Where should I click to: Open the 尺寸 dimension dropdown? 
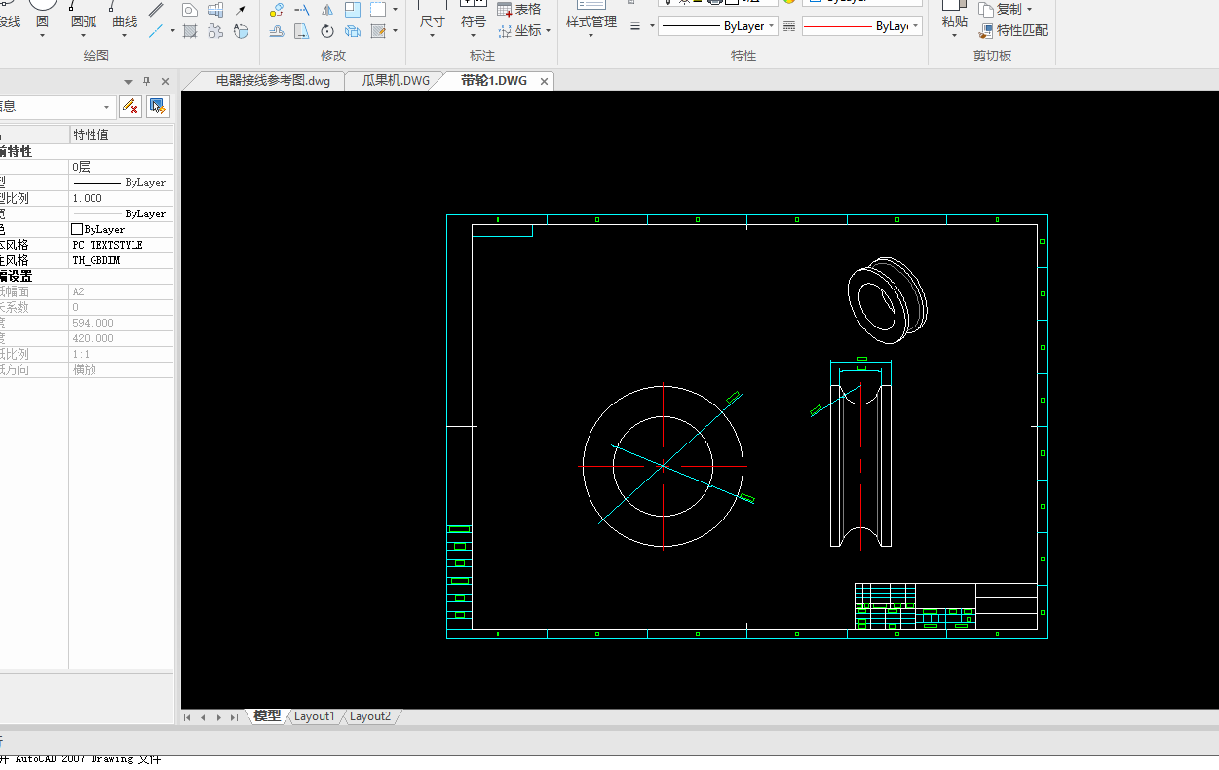point(432,35)
